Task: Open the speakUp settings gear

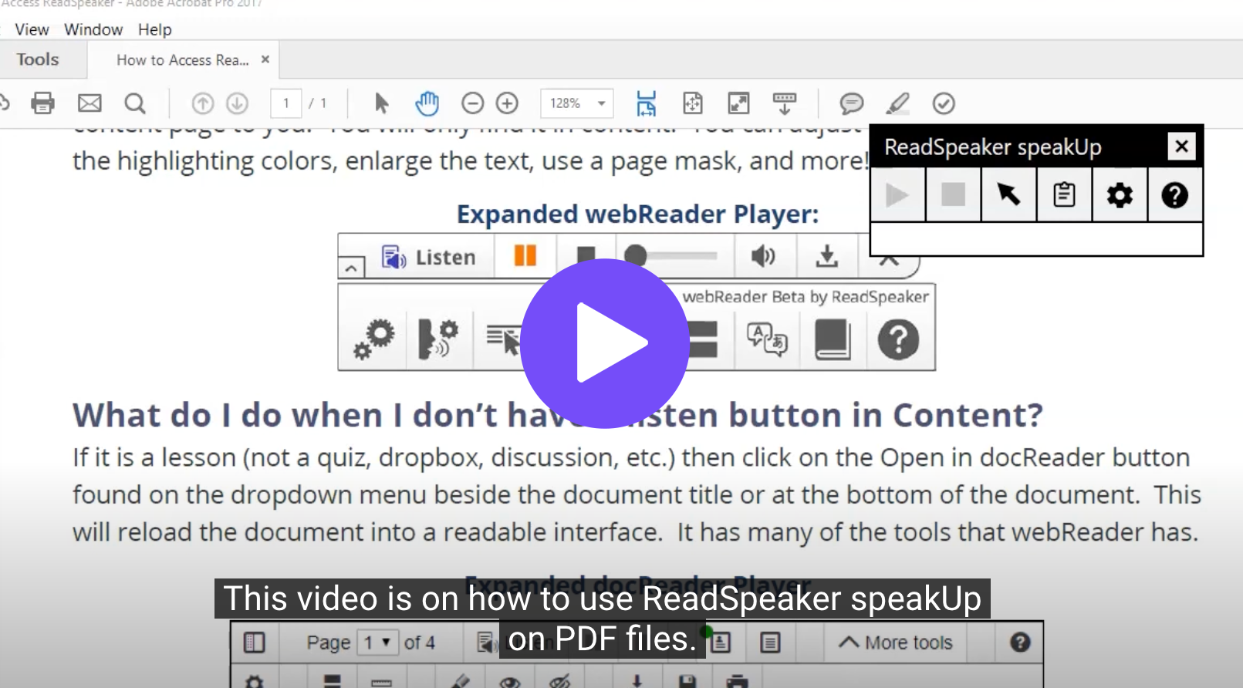Action: pyautogui.click(x=1120, y=194)
